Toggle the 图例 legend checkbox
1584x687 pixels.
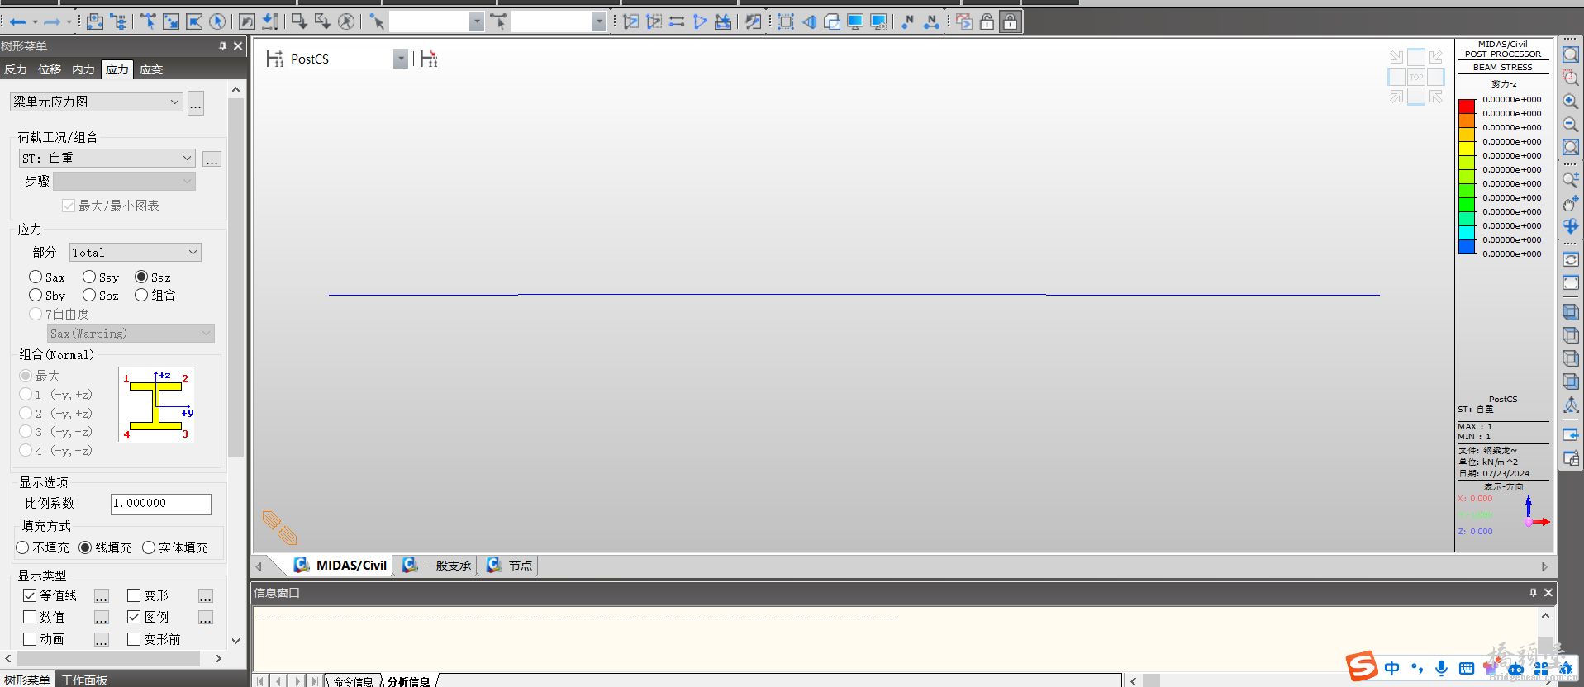point(134,617)
